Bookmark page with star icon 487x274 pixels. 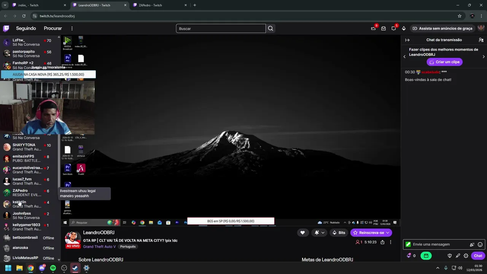click(x=460, y=16)
